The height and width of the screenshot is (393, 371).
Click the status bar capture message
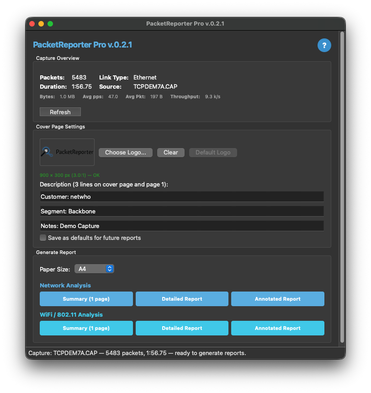(137, 353)
